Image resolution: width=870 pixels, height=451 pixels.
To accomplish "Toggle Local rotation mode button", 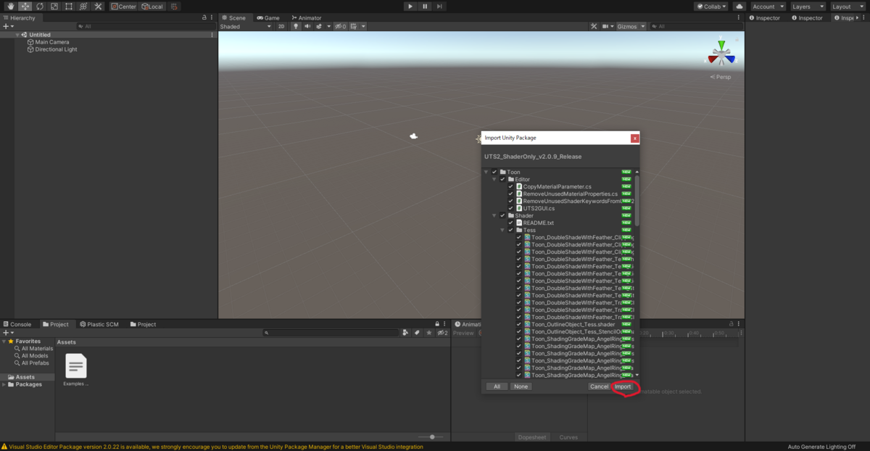I will (152, 7).
